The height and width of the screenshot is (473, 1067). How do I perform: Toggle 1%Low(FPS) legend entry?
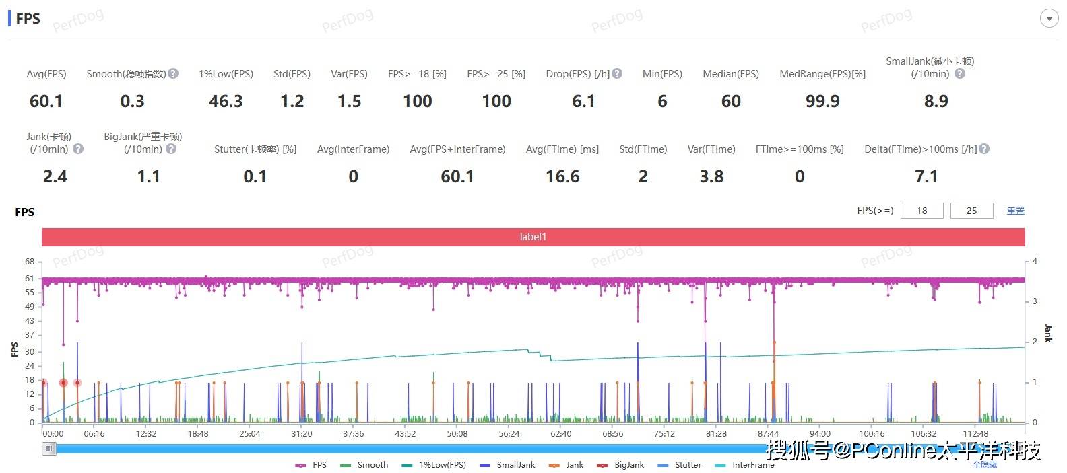click(x=434, y=465)
